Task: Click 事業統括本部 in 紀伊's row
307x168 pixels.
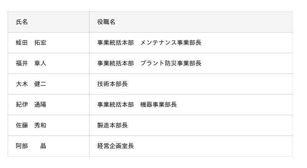Action: 116,105
